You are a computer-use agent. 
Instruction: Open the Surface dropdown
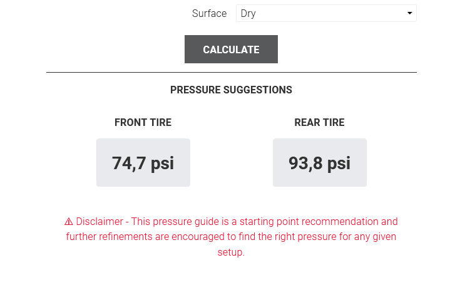325,13
